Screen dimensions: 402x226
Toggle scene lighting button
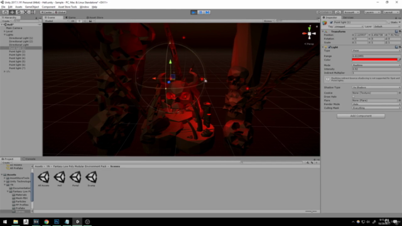point(79,21)
